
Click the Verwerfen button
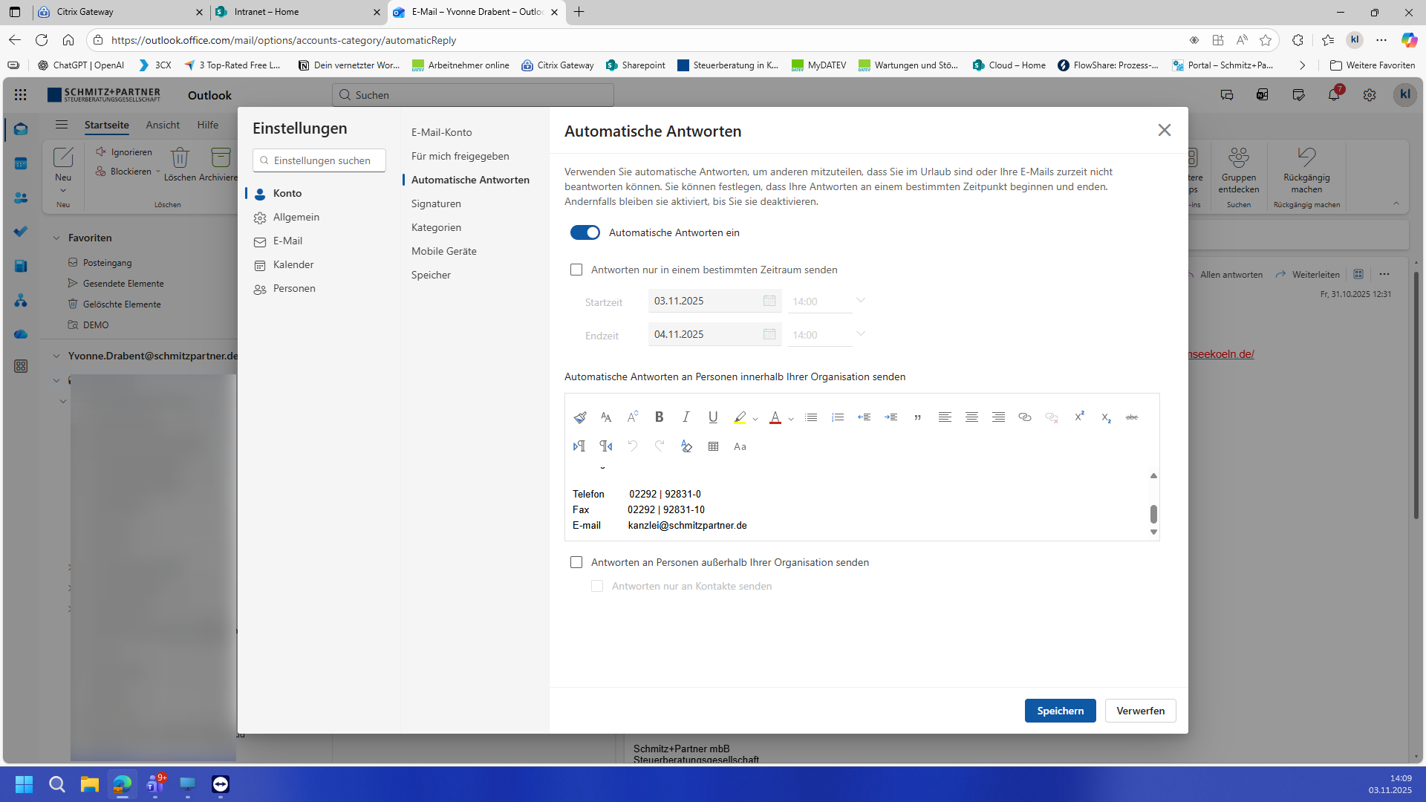(1140, 711)
